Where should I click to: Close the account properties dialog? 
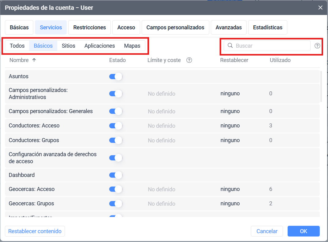(320, 8)
